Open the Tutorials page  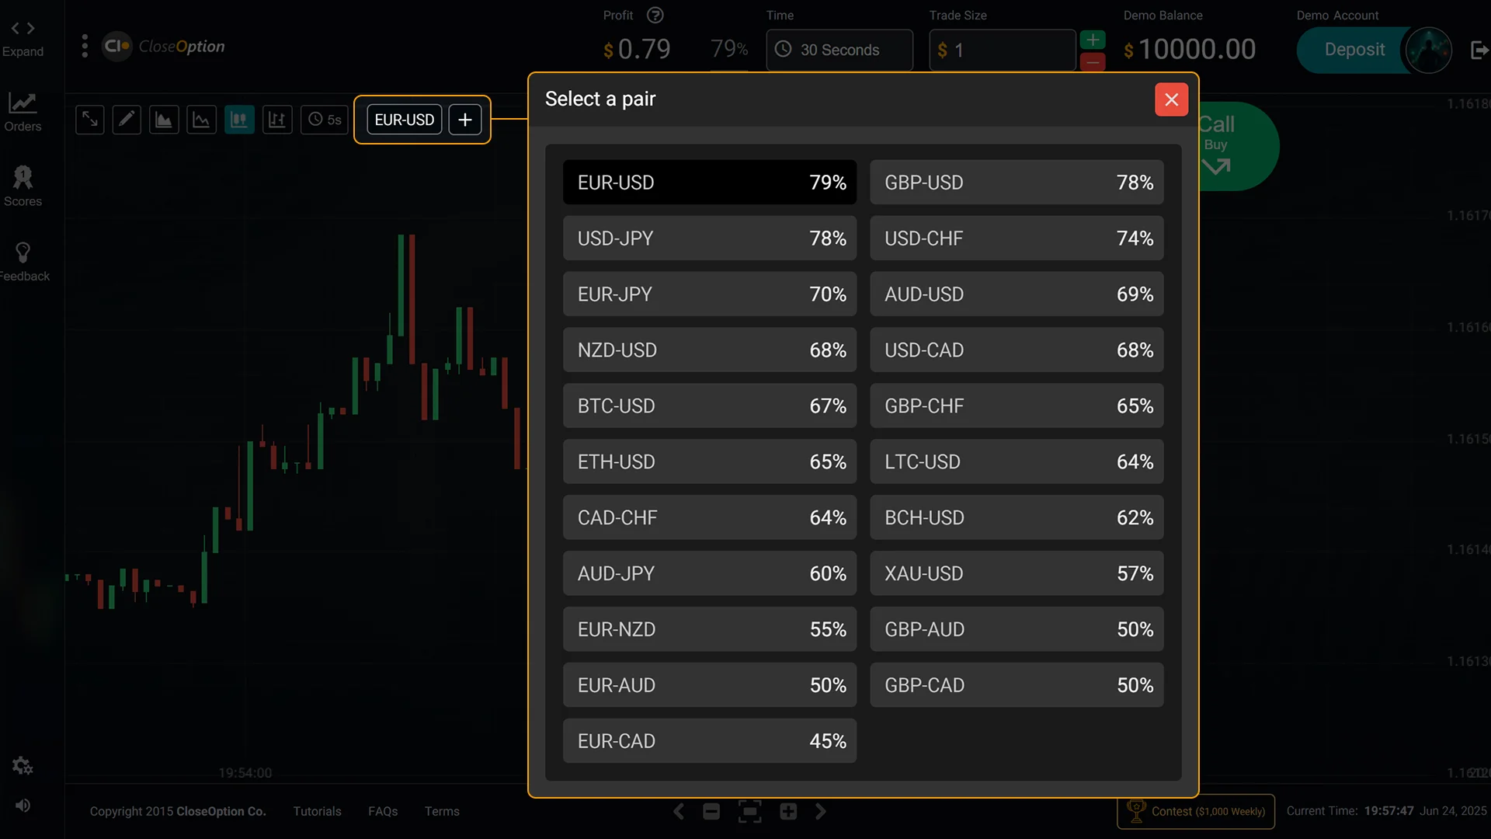tap(317, 810)
